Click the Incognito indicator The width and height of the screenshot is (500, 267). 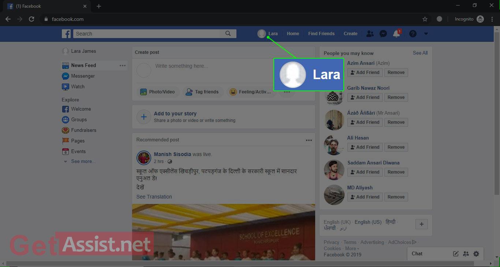click(x=469, y=19)
